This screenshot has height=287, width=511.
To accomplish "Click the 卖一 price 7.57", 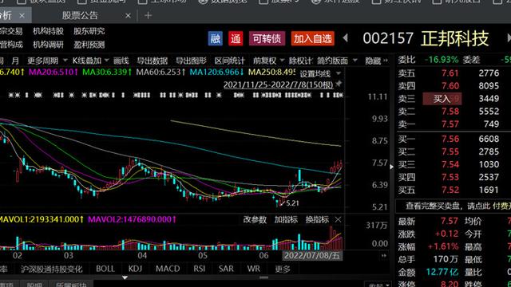I will pos(450,124).
